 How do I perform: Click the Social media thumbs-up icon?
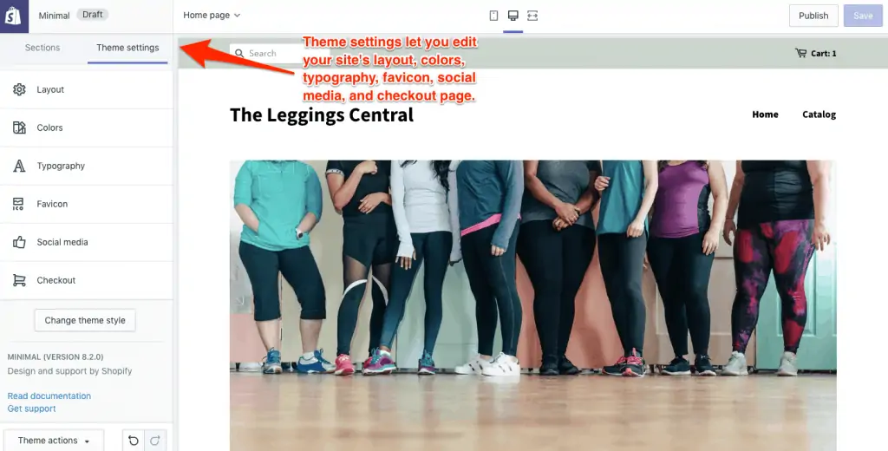pyautogui.click(x=19, y=242)
